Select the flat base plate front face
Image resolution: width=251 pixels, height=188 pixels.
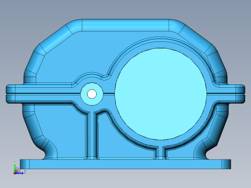[125, 164]
